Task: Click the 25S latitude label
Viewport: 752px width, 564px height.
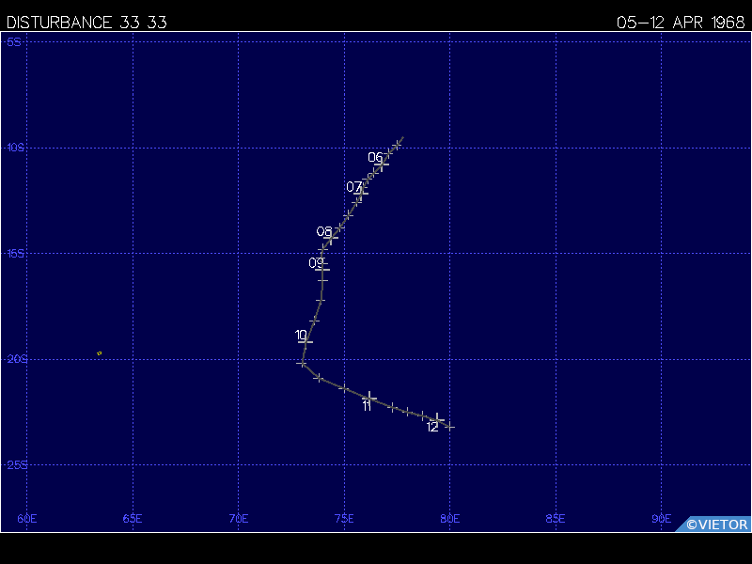Action: point(17,464)
